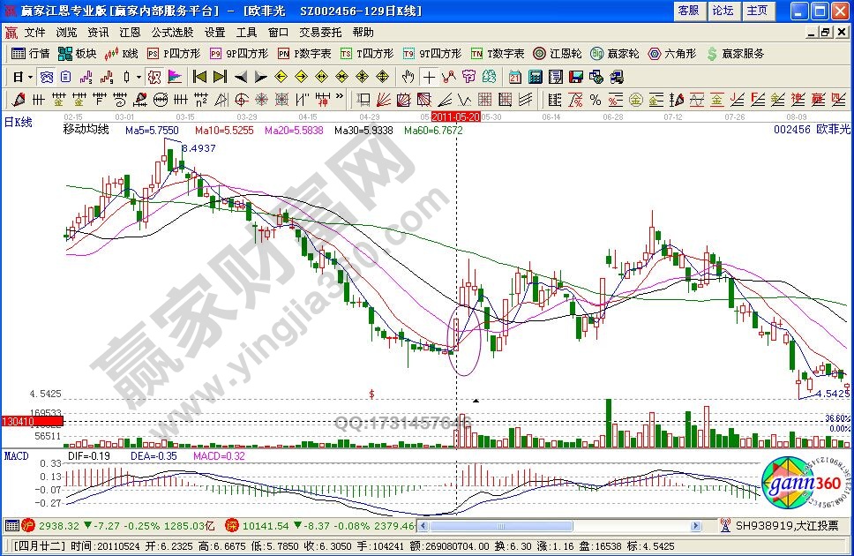854x556 pixels.
Task: Open the 公式选股 menu
Action: 172,32
